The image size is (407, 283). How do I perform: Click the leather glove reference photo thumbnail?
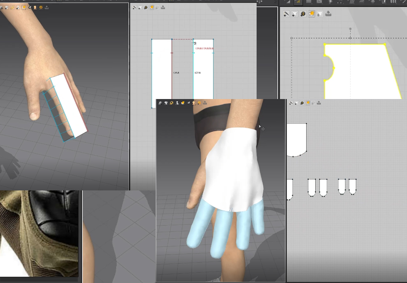[x=39, y=233]
